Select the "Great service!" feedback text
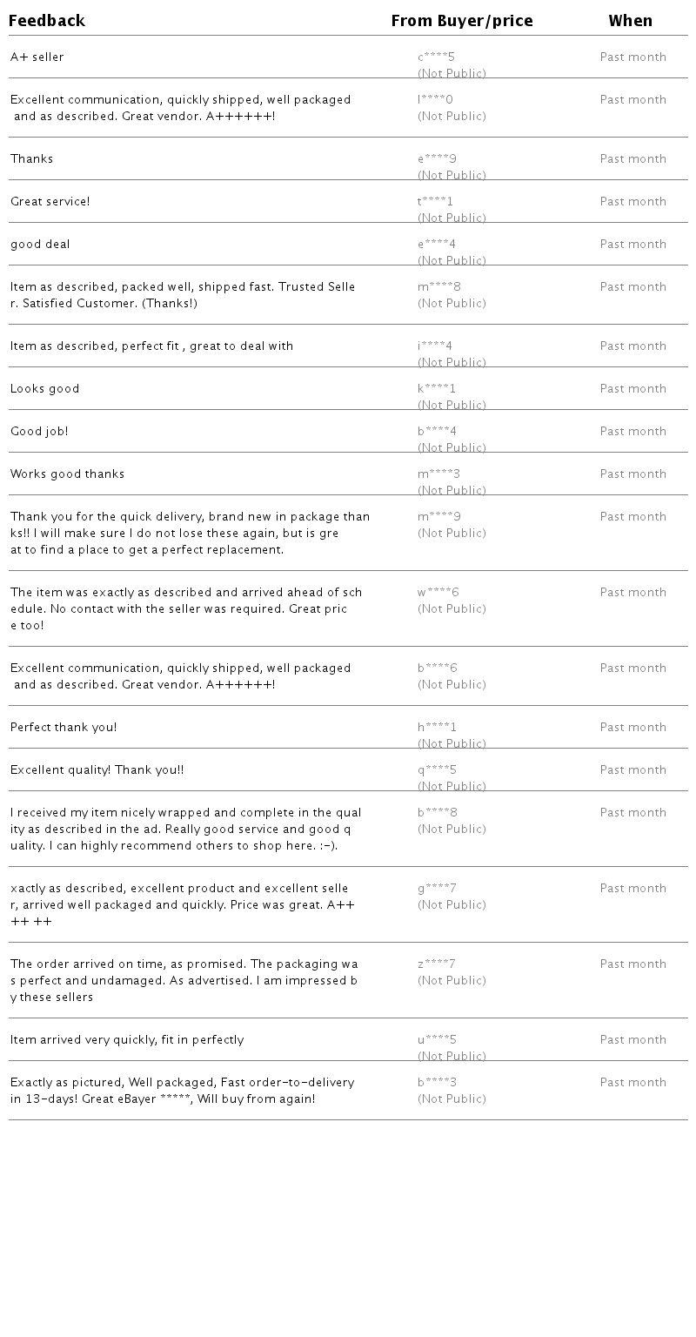This screenshot has width=696, height=1337. point(50,202)
